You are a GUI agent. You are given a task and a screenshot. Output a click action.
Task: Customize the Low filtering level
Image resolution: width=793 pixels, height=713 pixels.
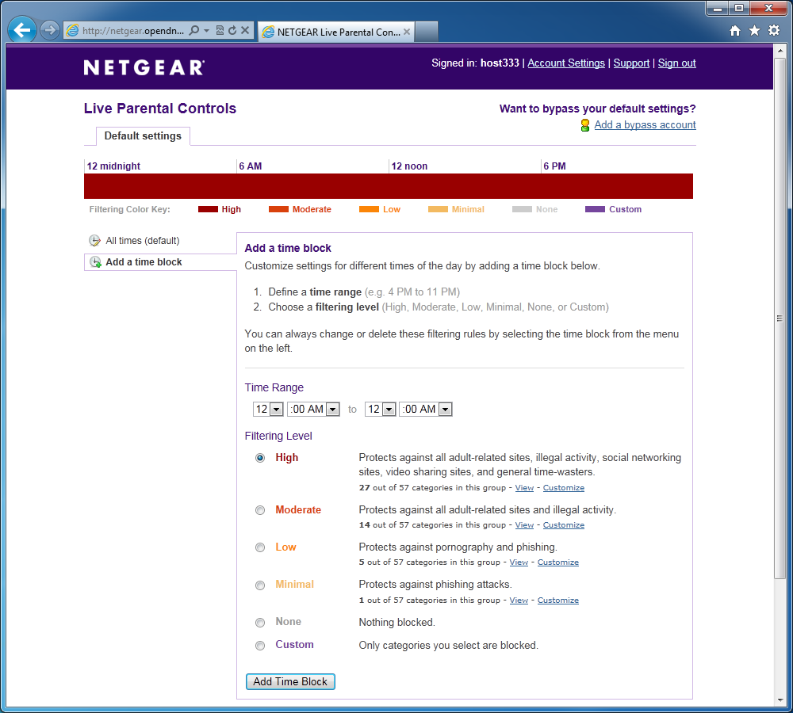coord(557,562)
